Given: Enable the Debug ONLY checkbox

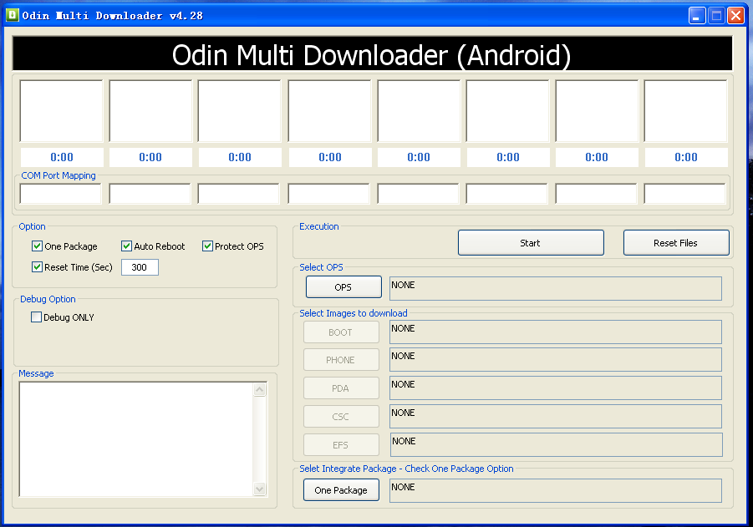Looking at the screenshot, I should click(x=36, y=317).
